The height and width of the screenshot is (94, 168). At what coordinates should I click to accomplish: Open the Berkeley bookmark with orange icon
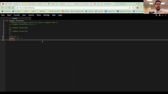(x=66, y=11)
